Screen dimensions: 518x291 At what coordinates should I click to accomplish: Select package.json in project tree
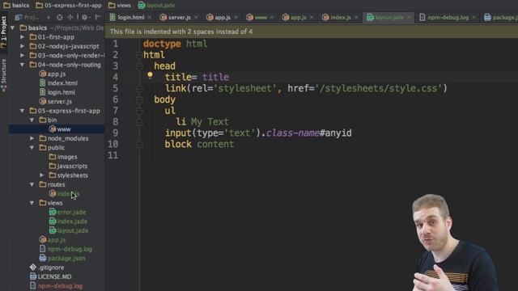point(62,259)
